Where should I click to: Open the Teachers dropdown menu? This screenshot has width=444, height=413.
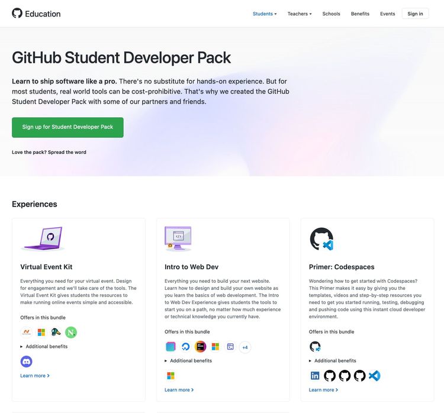pos(300,14)
